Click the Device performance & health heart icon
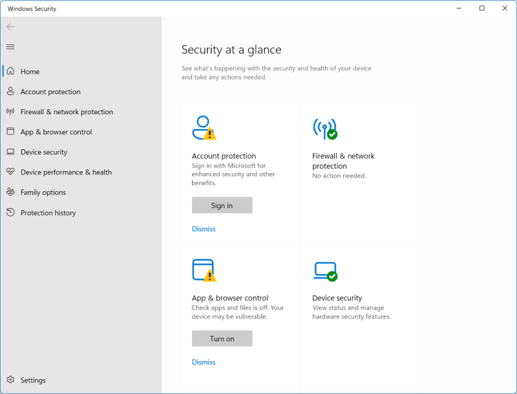 point(10,172)
